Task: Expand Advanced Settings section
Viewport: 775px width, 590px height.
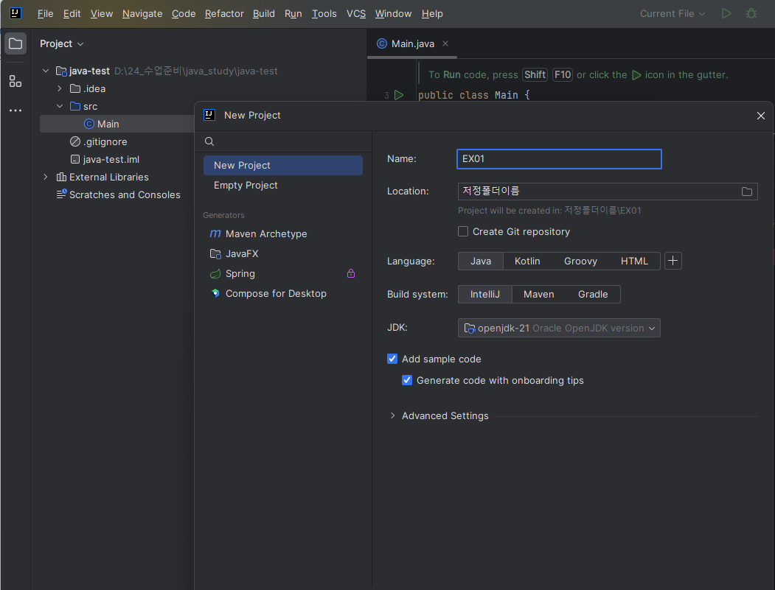Action: tap(392, 415)
